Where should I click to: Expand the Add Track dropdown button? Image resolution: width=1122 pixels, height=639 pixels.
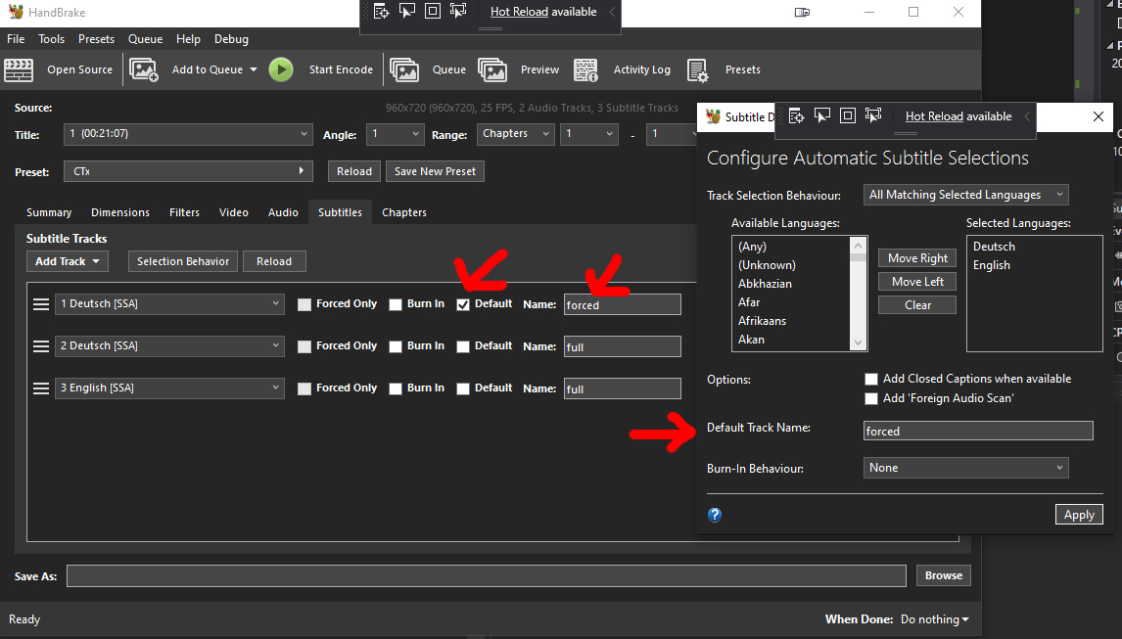pyautogui.click(x=68, y=262)
